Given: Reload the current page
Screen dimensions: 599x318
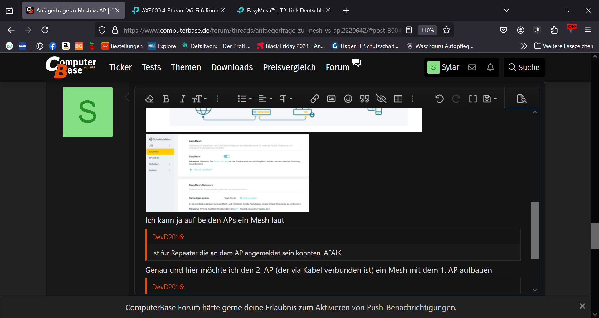Looking at the screenshot, I should point(45,30).
